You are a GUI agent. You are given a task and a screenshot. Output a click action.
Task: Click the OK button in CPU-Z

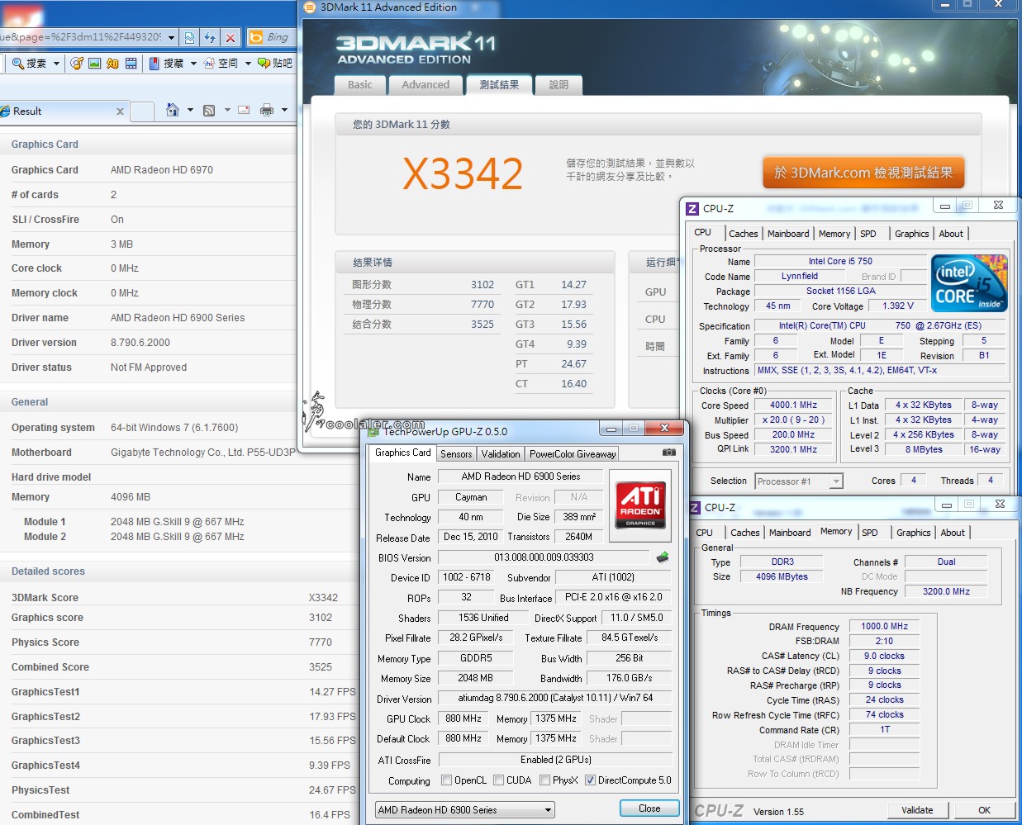(984, 810)
